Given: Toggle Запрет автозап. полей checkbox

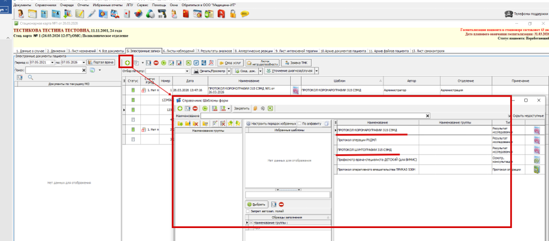Looking at the screenshot, I should pyautogui.click(x=247, y=211).
